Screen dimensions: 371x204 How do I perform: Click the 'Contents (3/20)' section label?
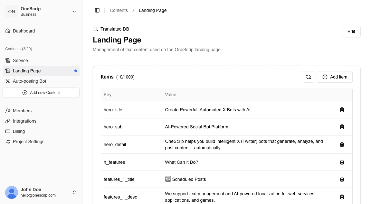click(19, 49)
